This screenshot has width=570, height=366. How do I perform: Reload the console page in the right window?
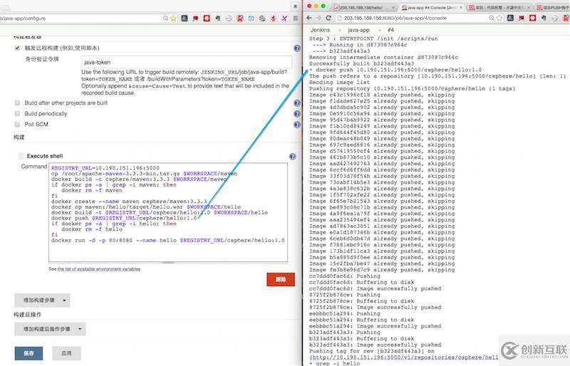328,18
